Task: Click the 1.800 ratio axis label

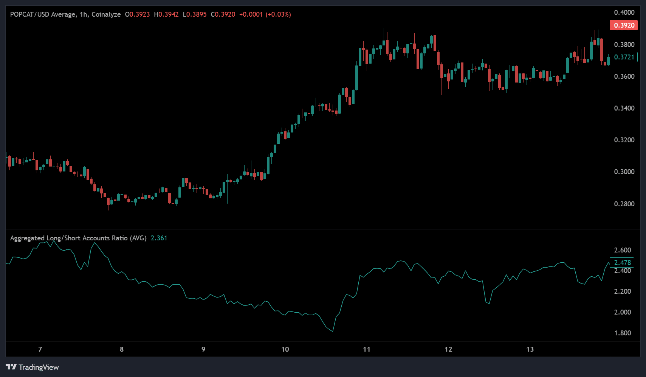Action: (x=622, y=333)
